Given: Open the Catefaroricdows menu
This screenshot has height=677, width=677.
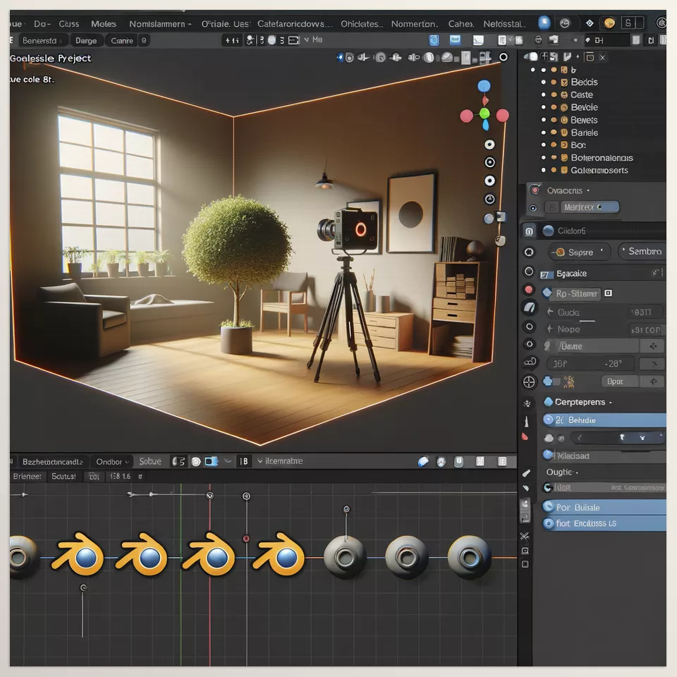Looking at the screenshot, I should pos(295,24).
